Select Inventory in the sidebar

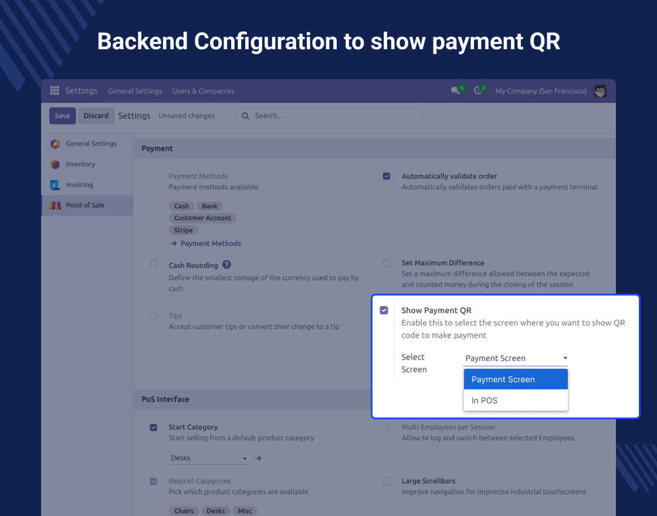coord(87,164)
